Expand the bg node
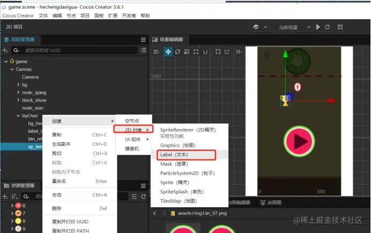The image size is (371, 233). (18, 85)
